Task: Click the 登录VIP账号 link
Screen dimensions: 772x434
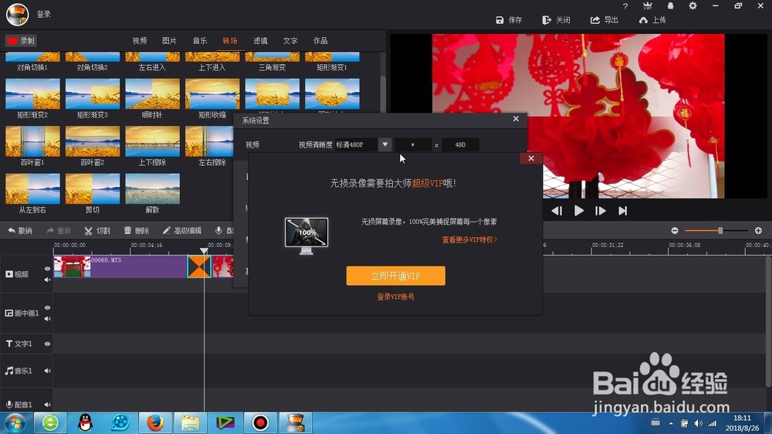Action: click(395, 297)
